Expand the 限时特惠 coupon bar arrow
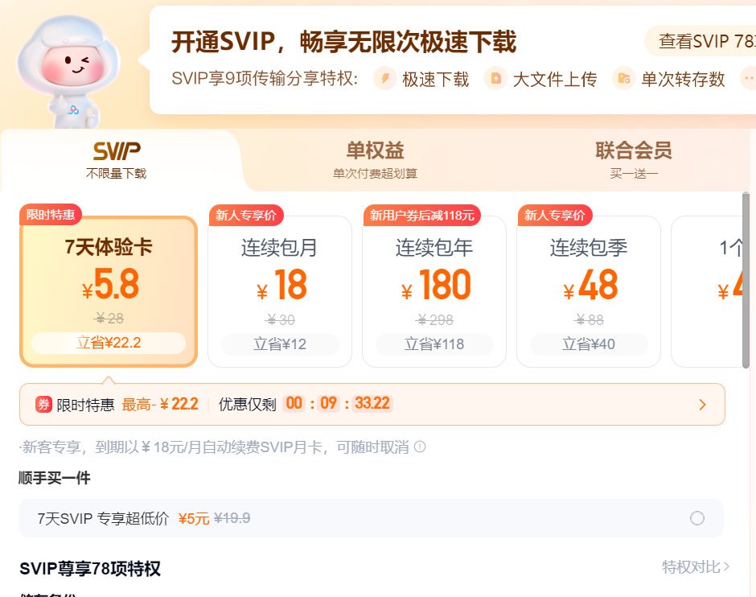This screenshot has height=597, width=756. pos(702,404)
